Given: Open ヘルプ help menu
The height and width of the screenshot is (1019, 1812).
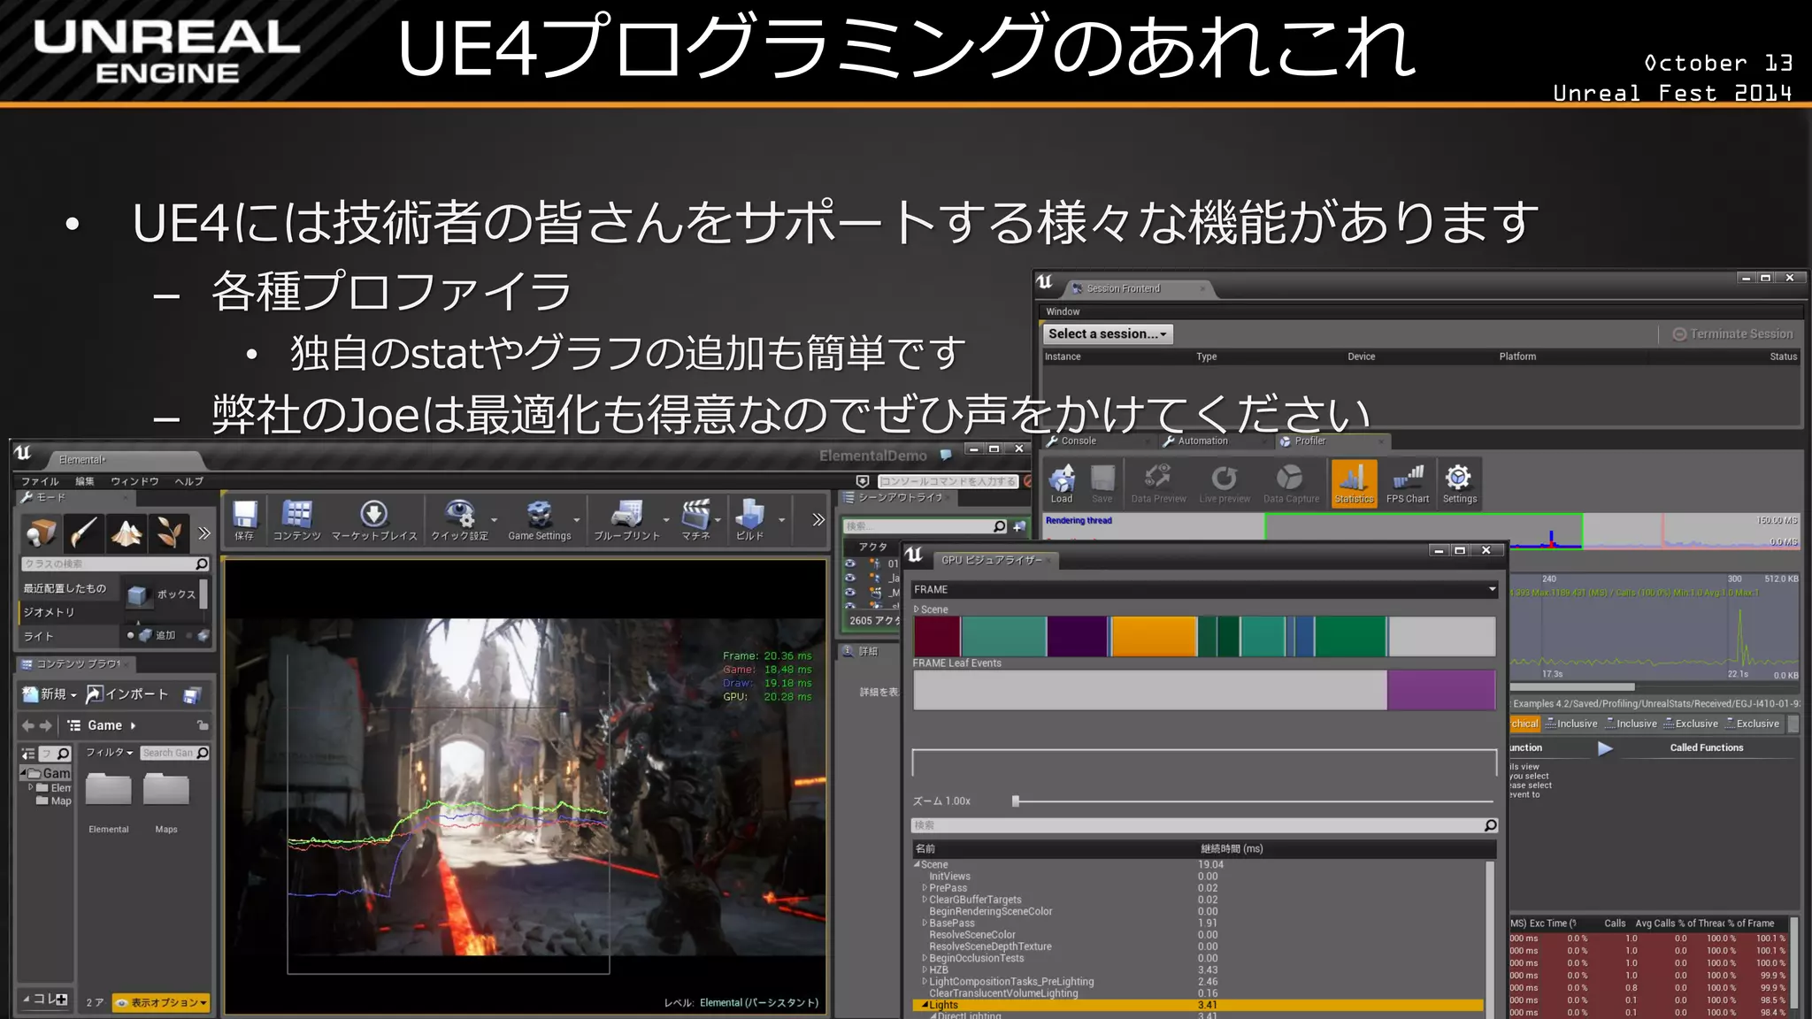Looking at the screenshot, I should pyautogui.click(x=189, y=481).
